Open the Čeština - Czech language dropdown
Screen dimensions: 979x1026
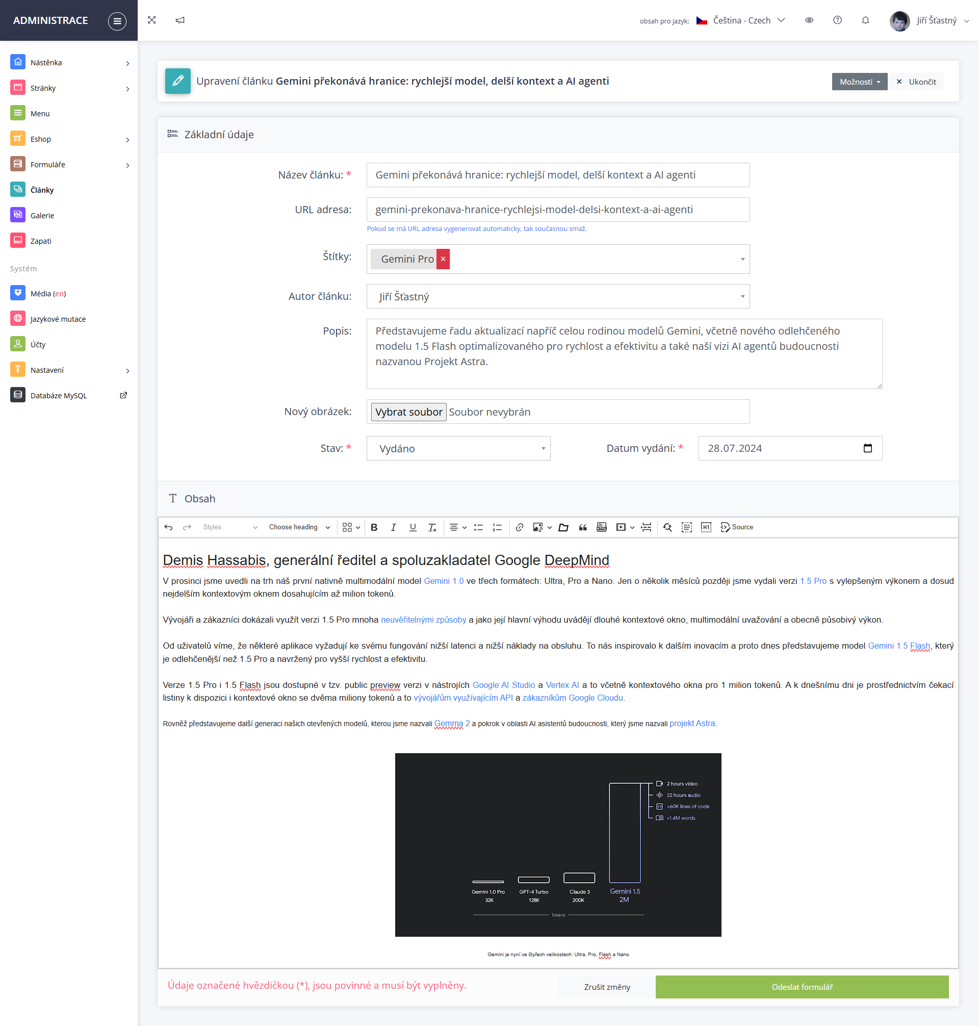click(x=740, y=20)
